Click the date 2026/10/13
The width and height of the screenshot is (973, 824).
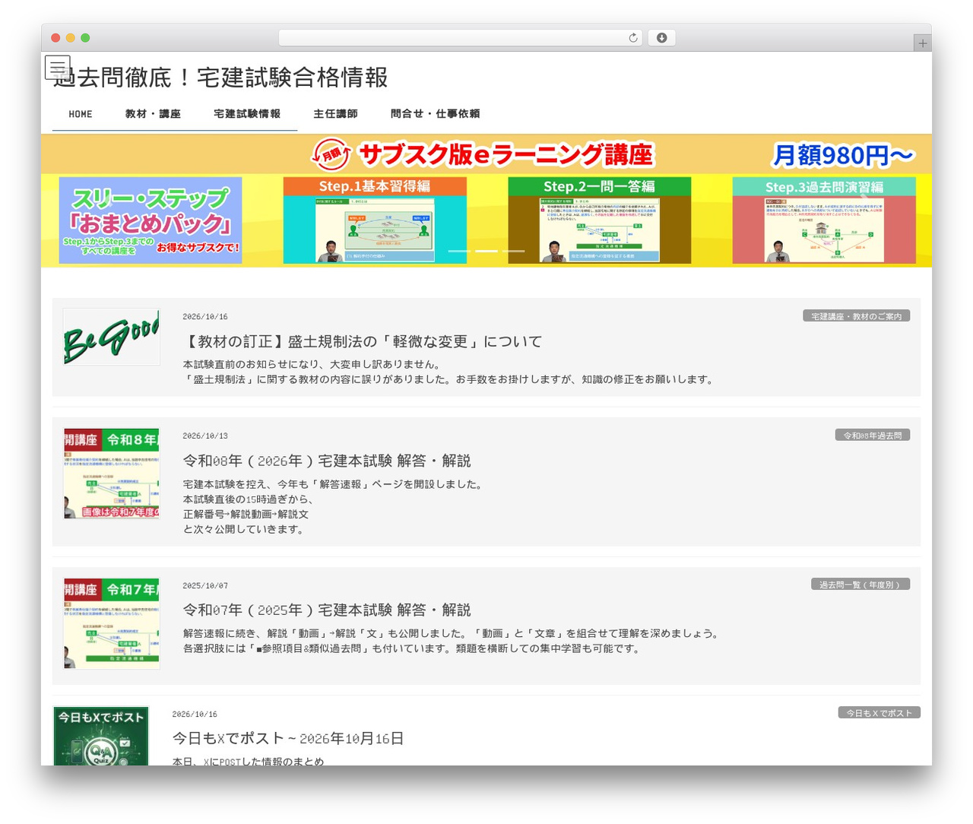click(205, 436)
